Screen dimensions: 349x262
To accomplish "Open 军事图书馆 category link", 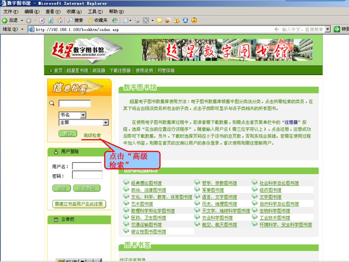I will 213,190.
